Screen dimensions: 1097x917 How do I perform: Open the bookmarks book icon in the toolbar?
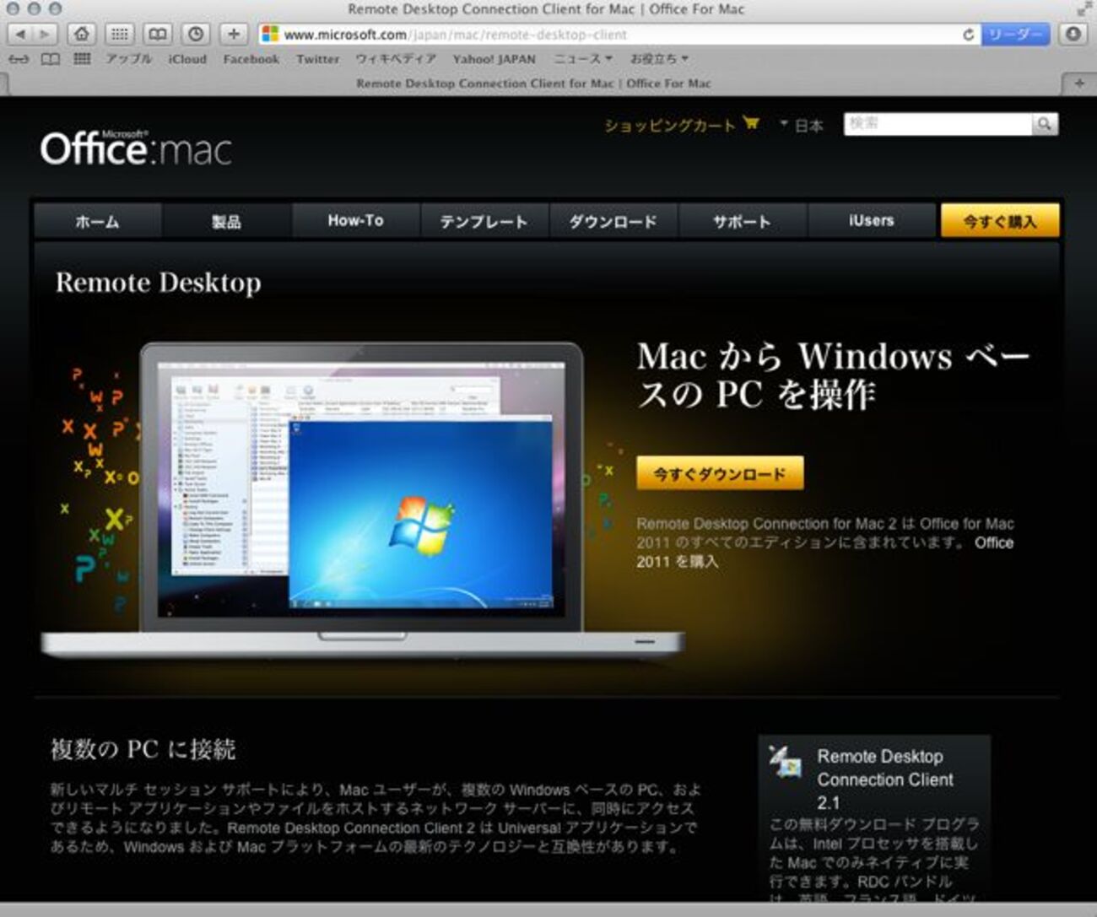pos(158,35)
